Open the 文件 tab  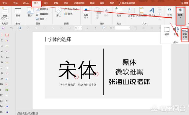coord(5,3)
